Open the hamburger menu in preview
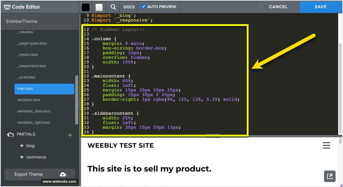The image size is (343, 187). (326, 146)
